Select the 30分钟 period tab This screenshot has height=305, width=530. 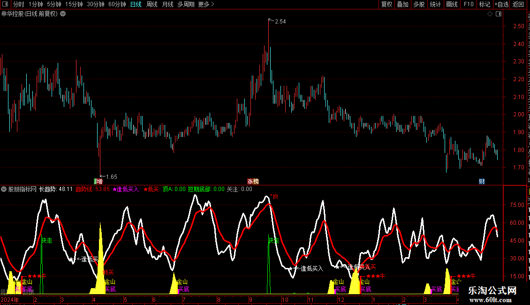click(96, 4)
